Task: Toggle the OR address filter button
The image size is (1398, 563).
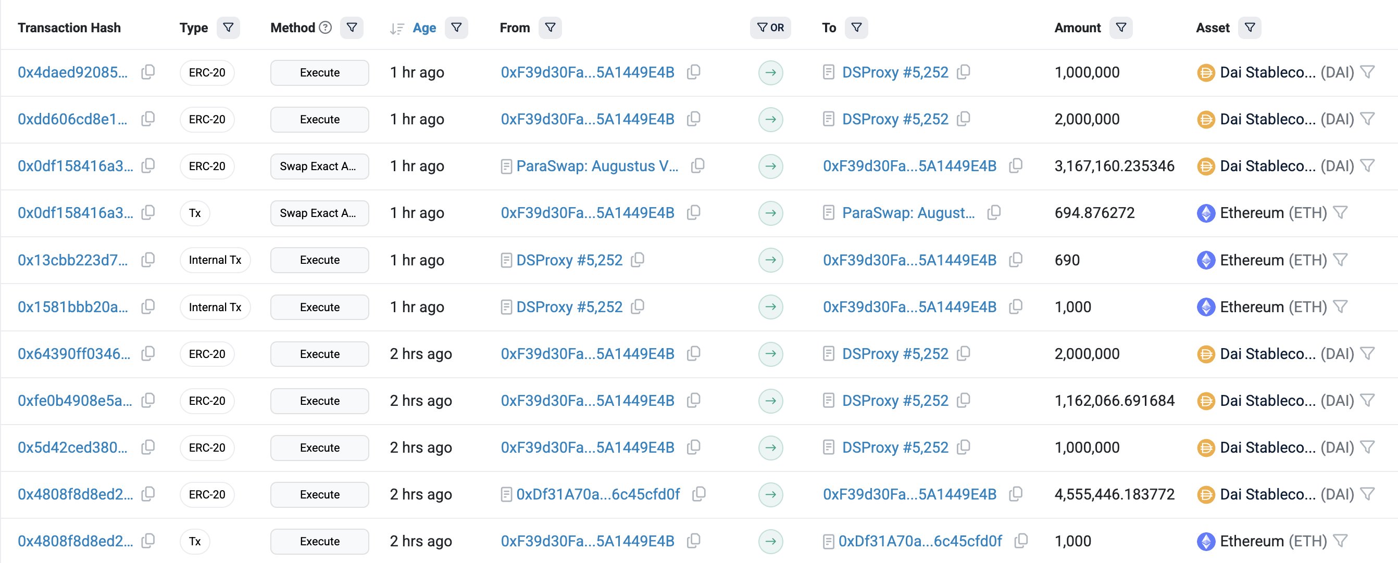Action: 771,28
